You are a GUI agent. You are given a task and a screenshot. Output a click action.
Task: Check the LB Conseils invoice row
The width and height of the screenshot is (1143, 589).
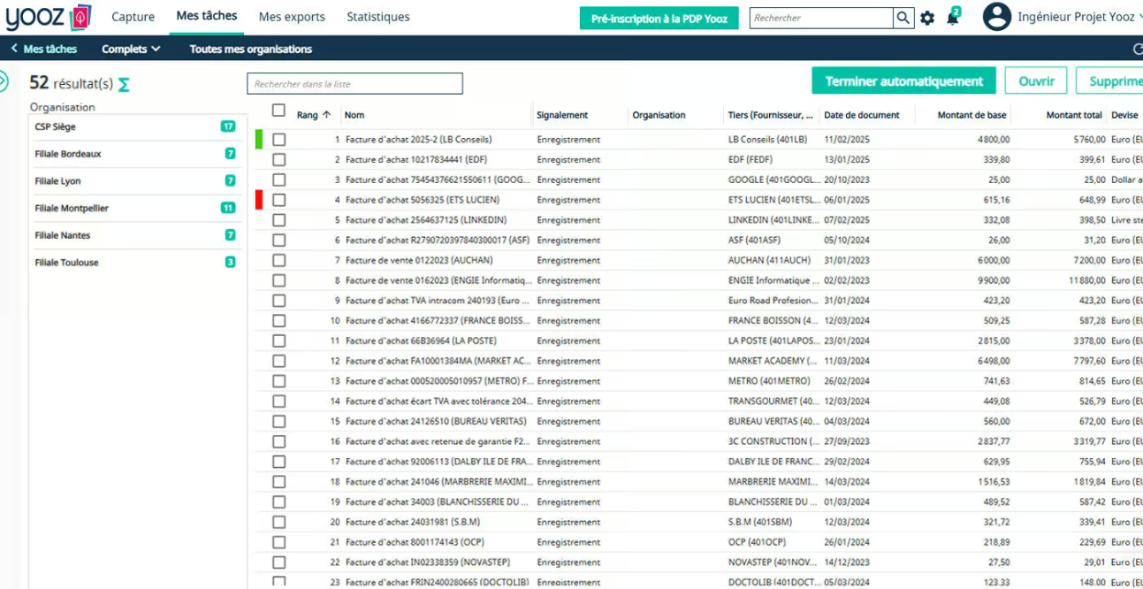pos(278,140)
